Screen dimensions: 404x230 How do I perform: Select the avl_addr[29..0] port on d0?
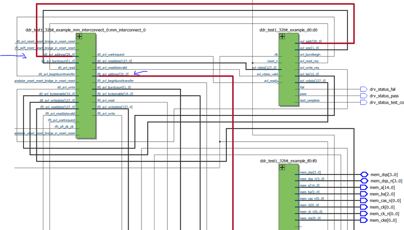click(x=311, y=41)
